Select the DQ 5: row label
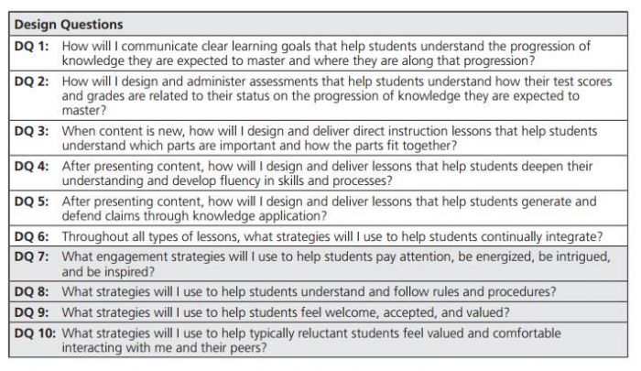This screenshot has height=371, width=641. 31,202
